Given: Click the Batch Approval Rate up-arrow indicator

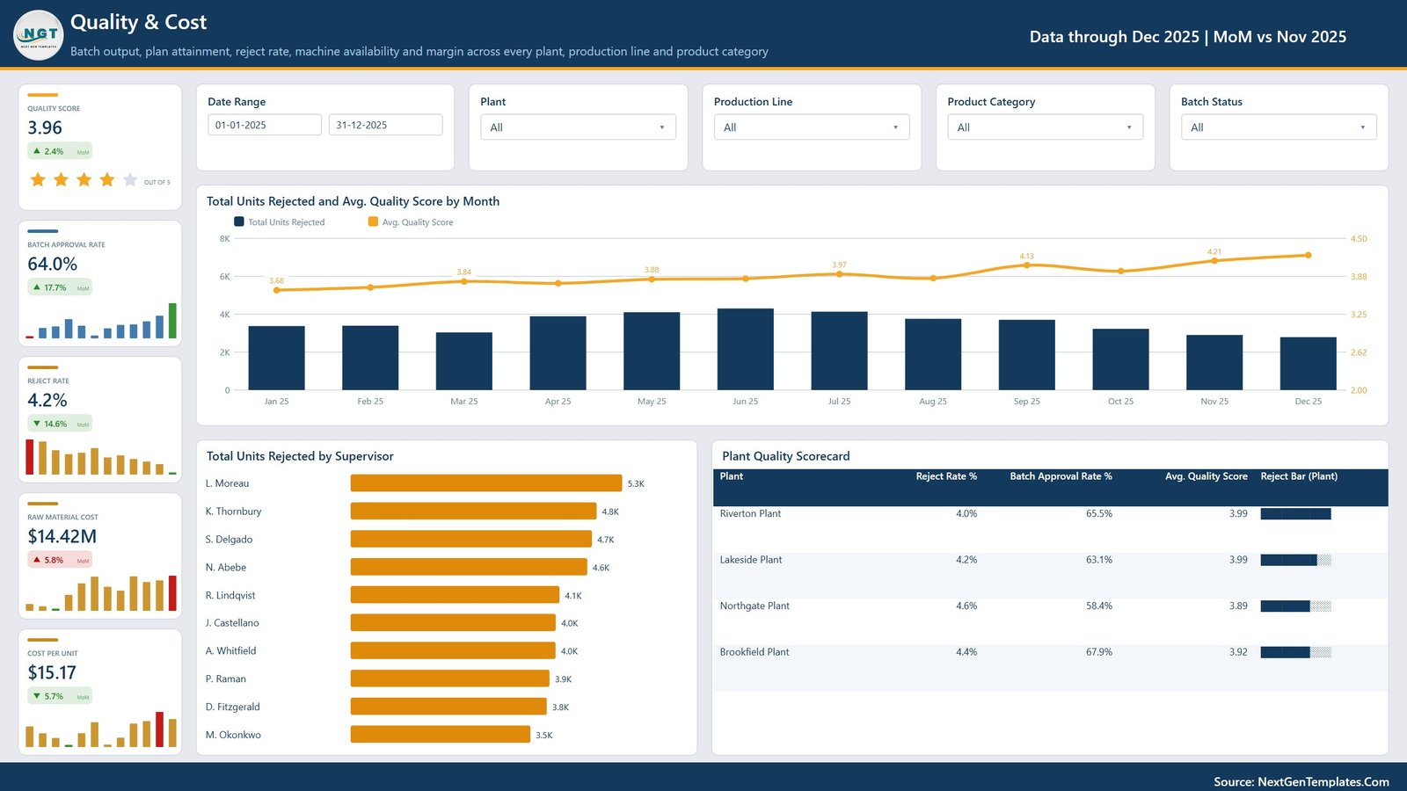Looking at the screenshot, I should [37, 287].
